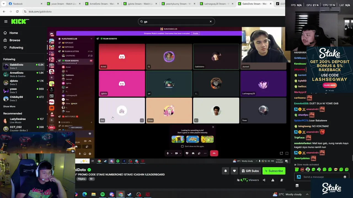Expand Following list with Show more
The width and height of the screenshot is (353, 198).
click(9, 106)
